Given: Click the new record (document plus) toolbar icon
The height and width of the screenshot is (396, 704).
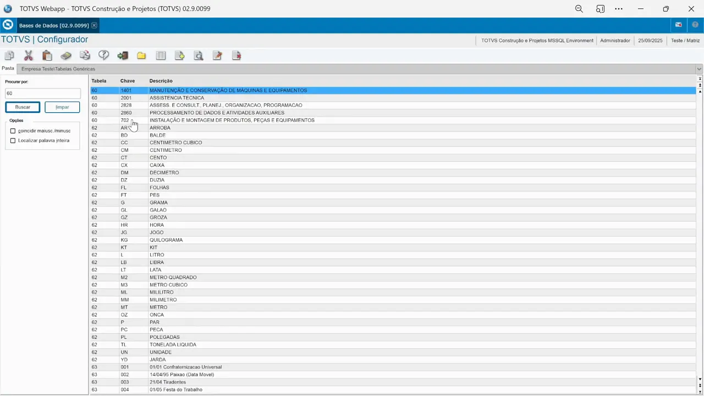Looking at the screenshot, I should pos(179,55).
